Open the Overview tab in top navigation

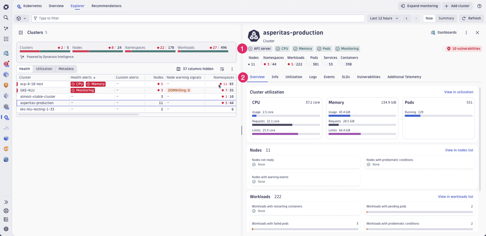click(x=56, y=6)
